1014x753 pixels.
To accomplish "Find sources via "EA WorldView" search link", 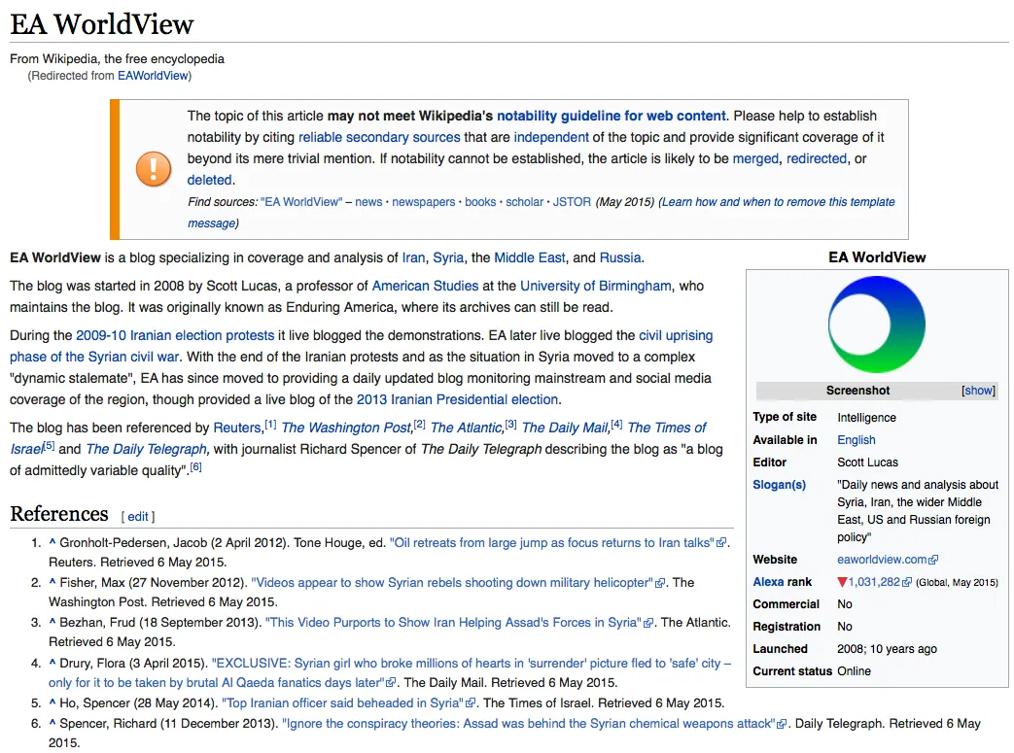I will [x=300, y=202].
